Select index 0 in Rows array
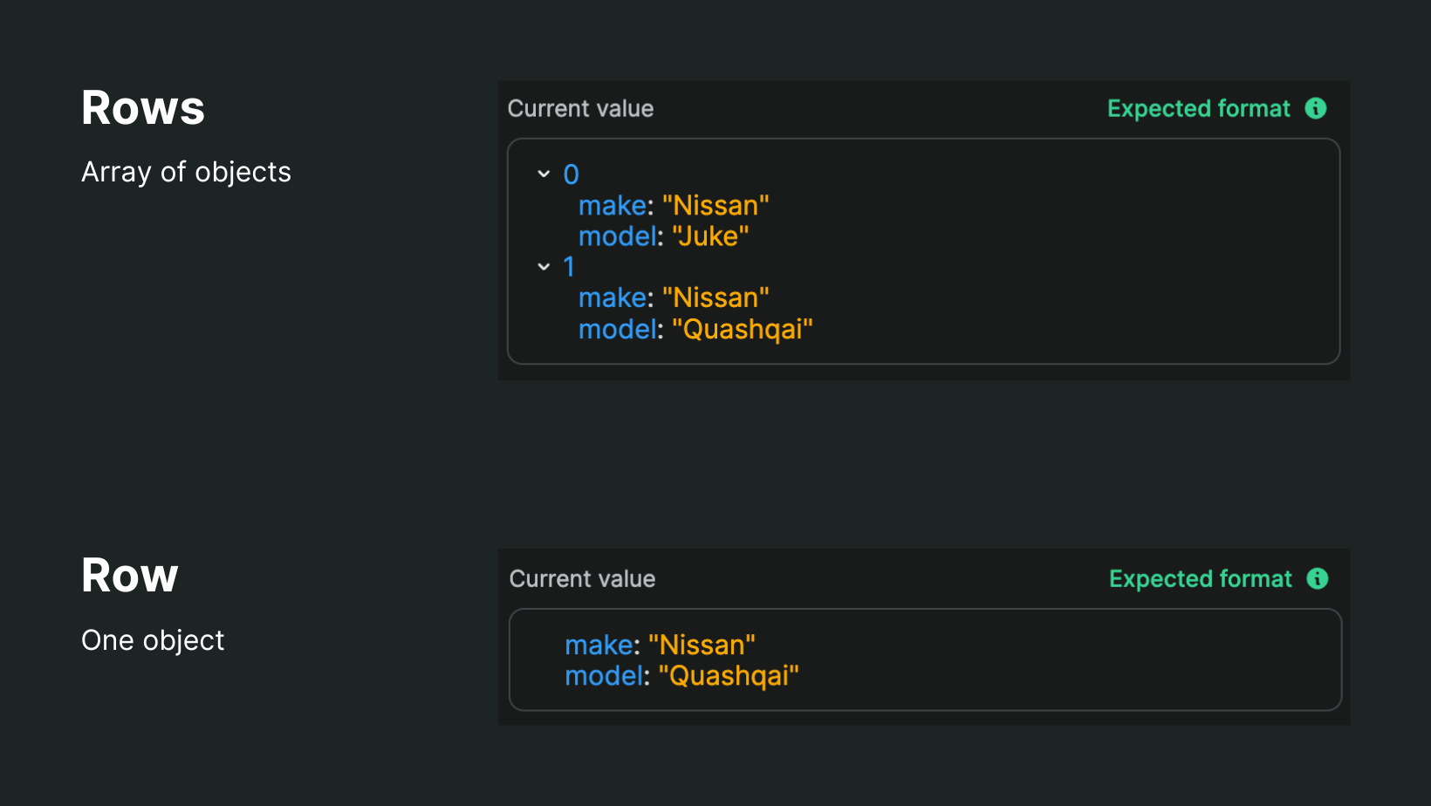This screenshot has width=1431, height=806. [571, 174]
